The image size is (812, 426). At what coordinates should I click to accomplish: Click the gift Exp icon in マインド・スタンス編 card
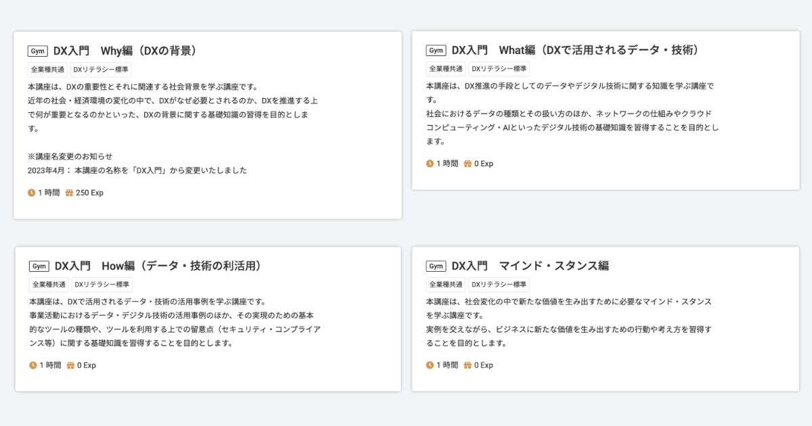tap(468, 365)
